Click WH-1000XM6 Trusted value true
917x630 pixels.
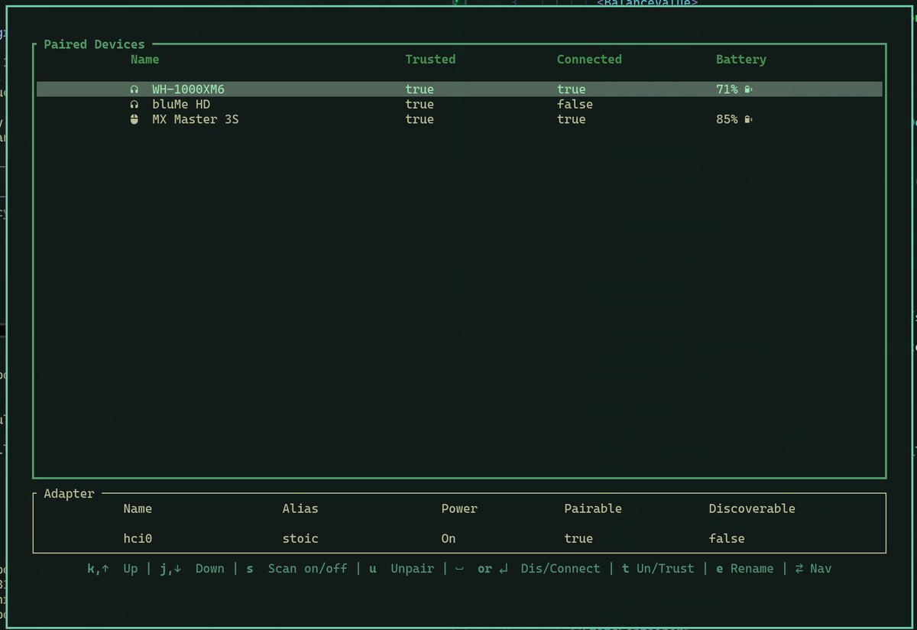pyautogui.click(x=420, y=89)
